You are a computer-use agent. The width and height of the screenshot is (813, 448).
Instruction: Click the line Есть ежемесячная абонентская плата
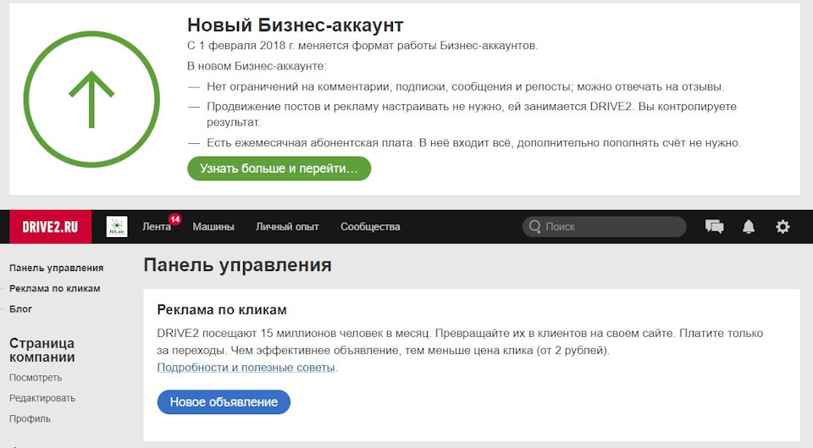pyautogui.click(x=474, y=142)
